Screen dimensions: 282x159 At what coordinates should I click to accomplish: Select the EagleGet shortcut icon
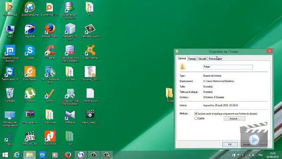(x=30, y=30)
